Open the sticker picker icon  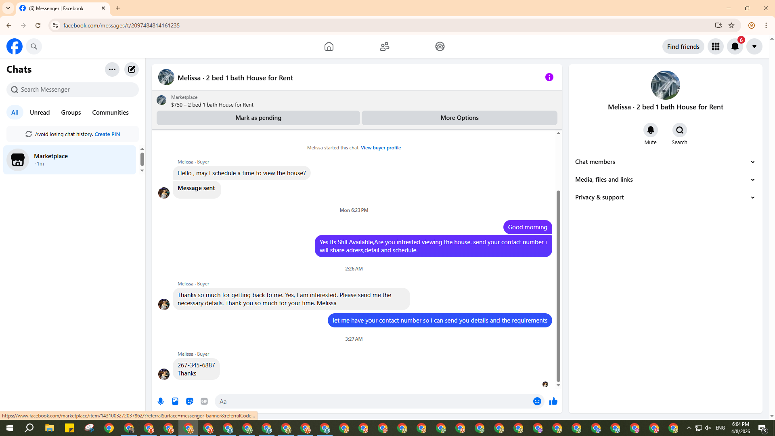coord(190,401)
